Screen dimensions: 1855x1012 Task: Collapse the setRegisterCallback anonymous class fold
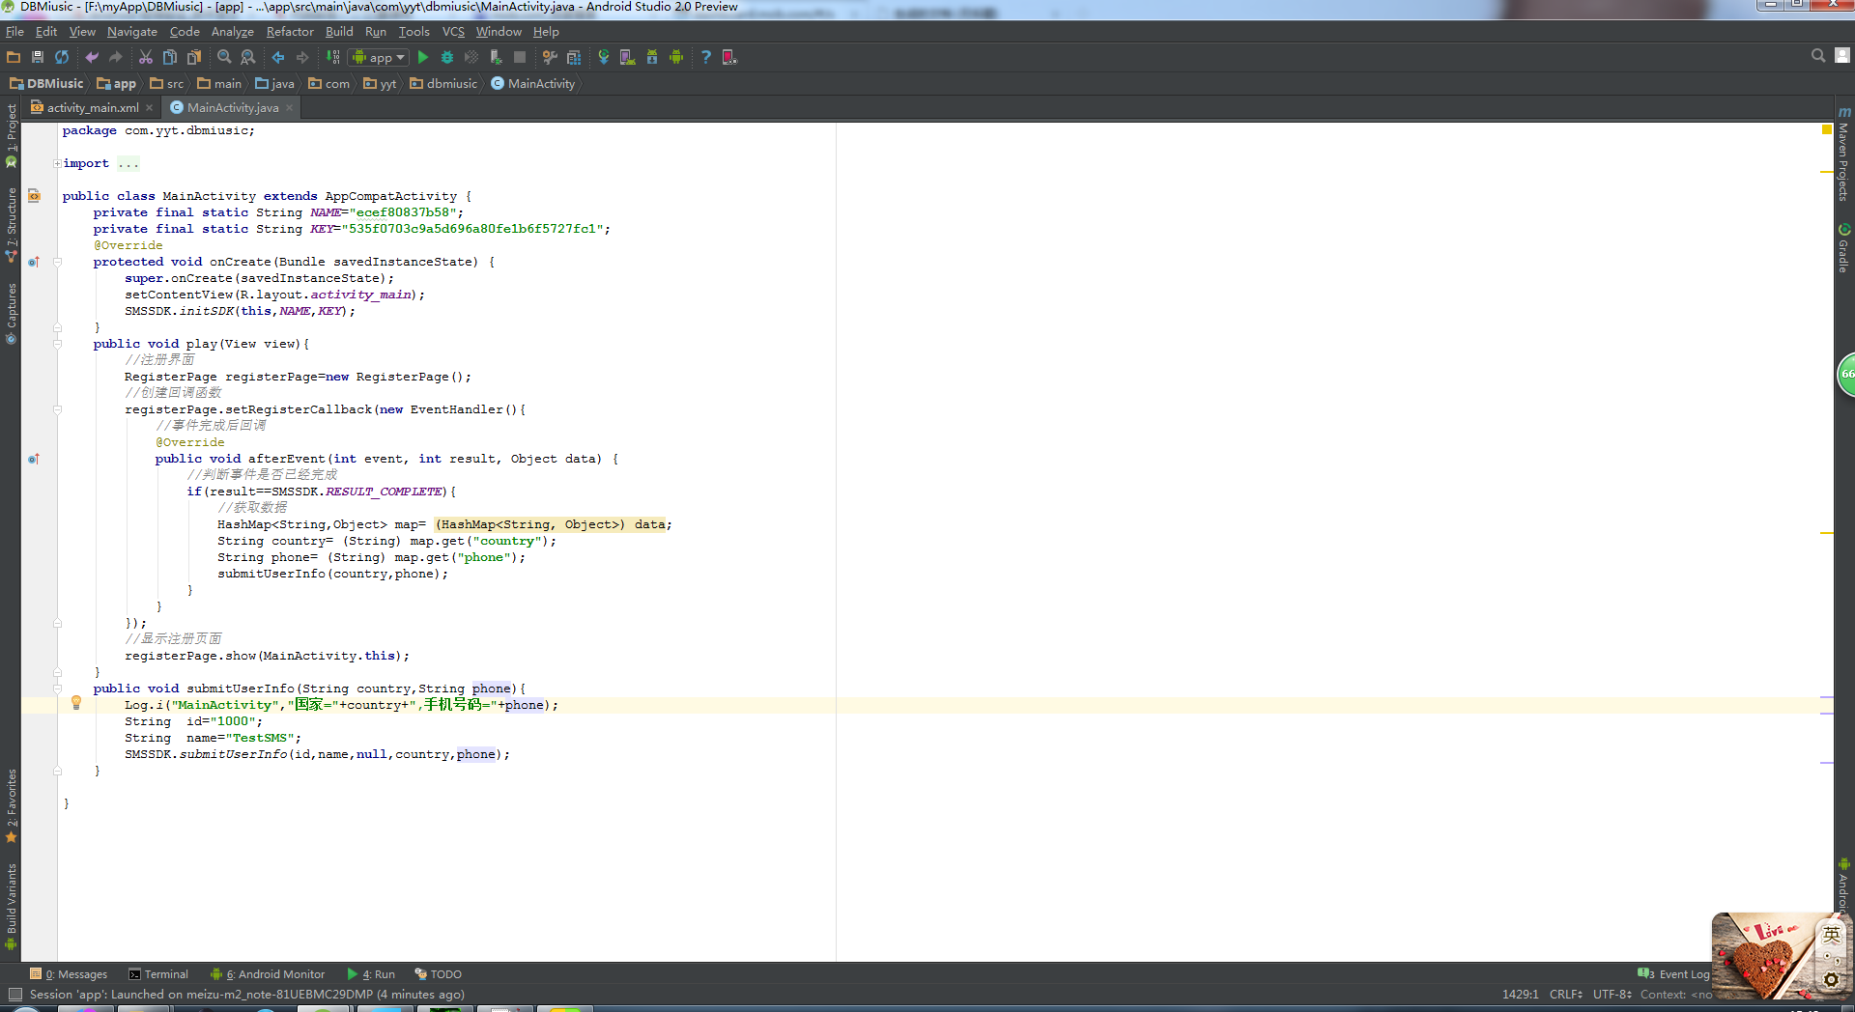[57, 409]
